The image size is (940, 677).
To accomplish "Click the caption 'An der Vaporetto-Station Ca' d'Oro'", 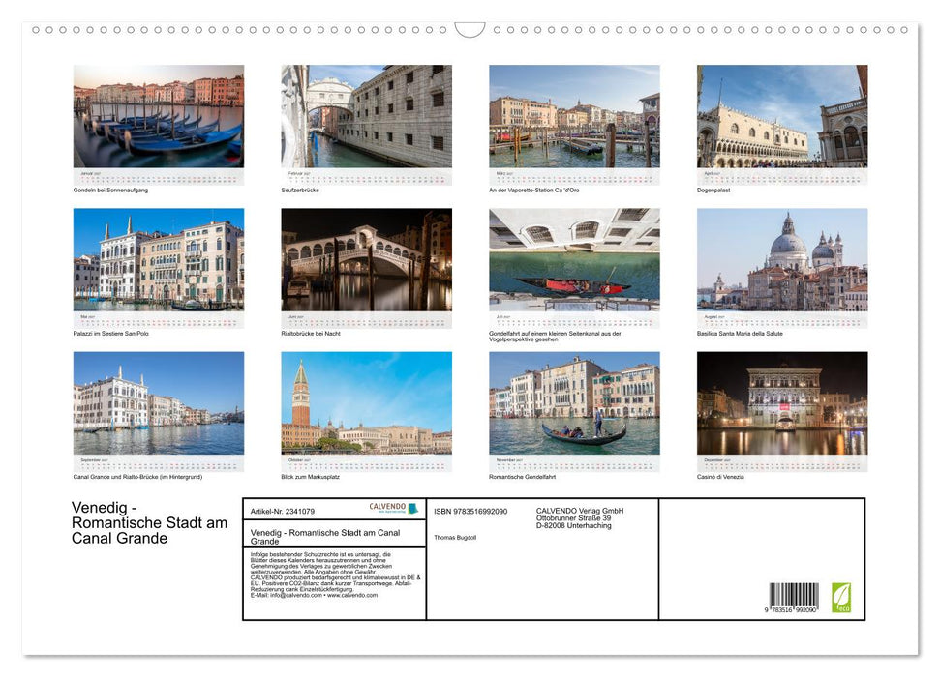I will (x=534, y=190).
